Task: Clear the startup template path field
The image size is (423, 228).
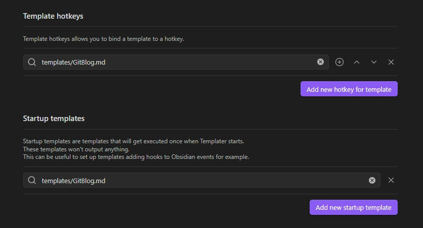Action: coord(372,180)
